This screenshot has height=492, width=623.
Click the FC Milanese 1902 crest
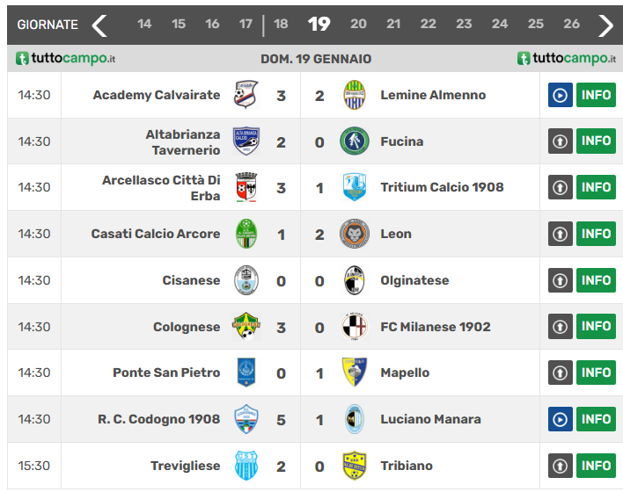click(x=354, y=327)
